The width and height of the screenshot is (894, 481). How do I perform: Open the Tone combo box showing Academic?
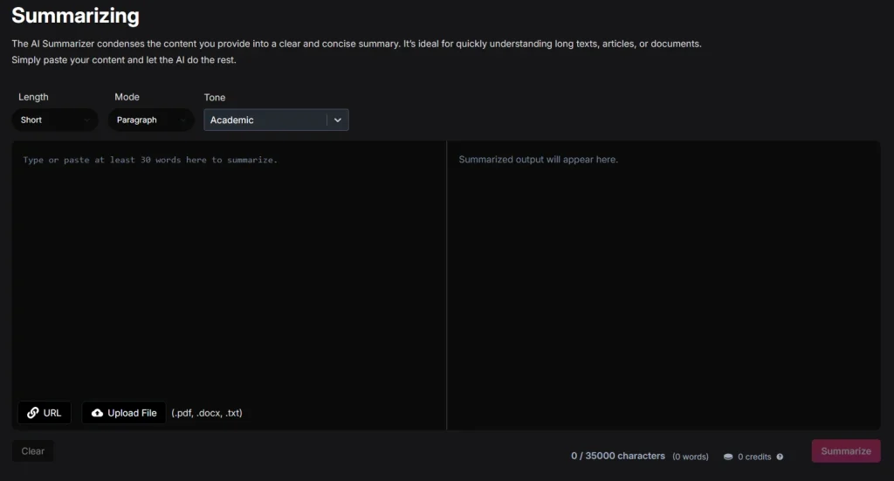276,120
